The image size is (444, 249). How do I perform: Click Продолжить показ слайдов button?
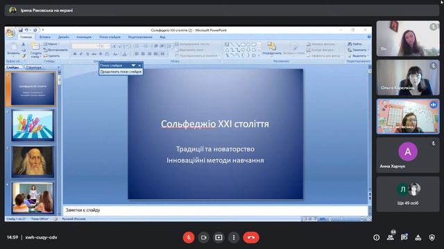(x=121, y=72)
